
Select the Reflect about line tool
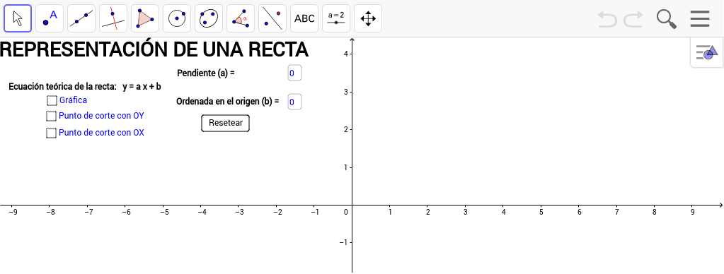tap(272, 18)
